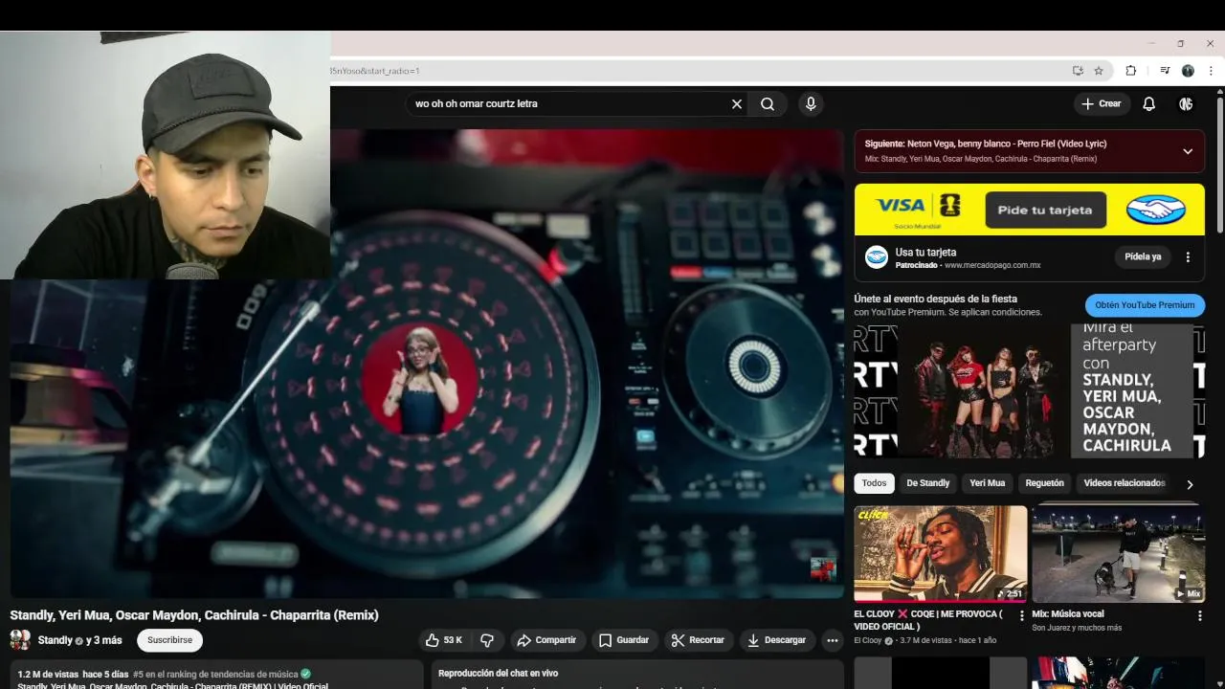Open Standly channel avatar

coord(20,640)
